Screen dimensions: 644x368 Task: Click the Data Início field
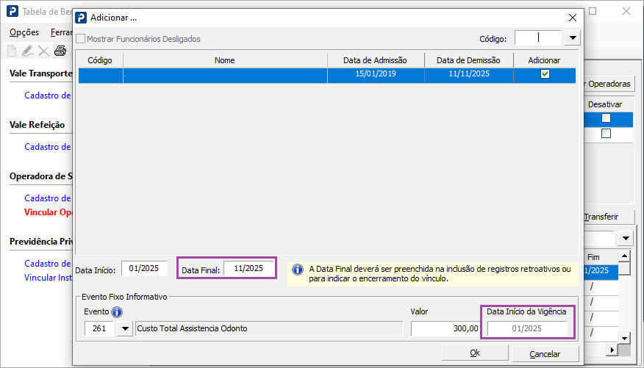(x=144, y=269)
